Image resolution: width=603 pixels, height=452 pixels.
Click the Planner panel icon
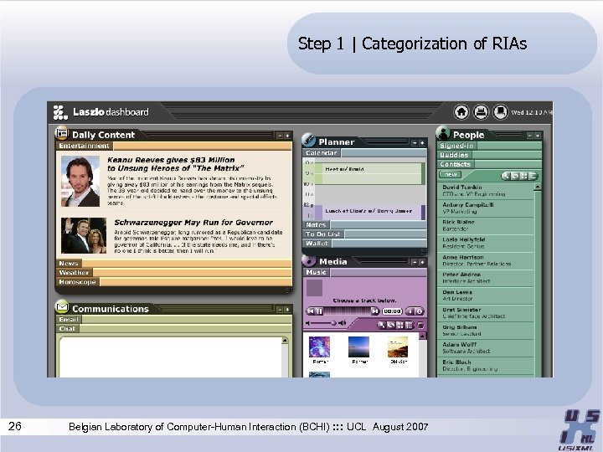click(308, 140)
